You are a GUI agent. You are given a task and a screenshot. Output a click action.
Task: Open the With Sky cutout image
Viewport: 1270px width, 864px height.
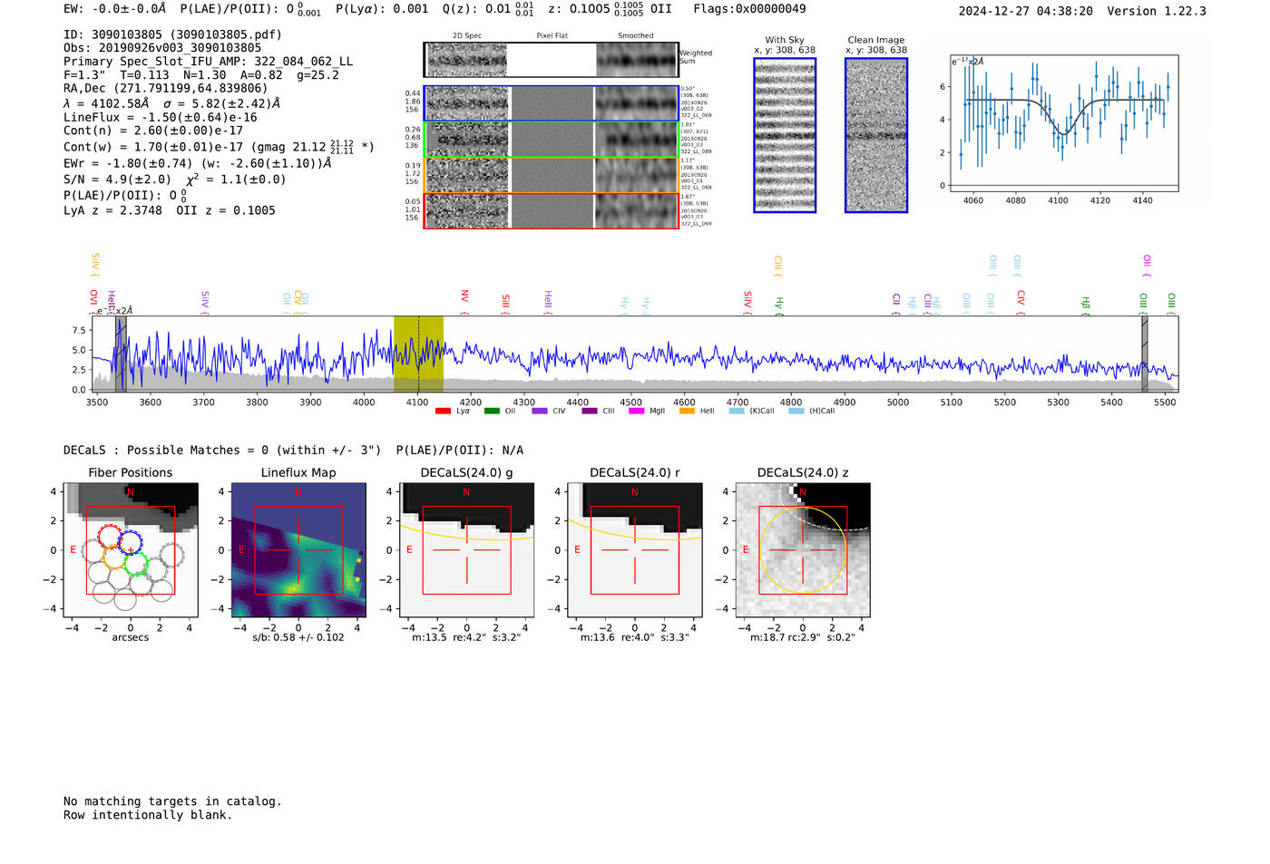coord(785,135)
